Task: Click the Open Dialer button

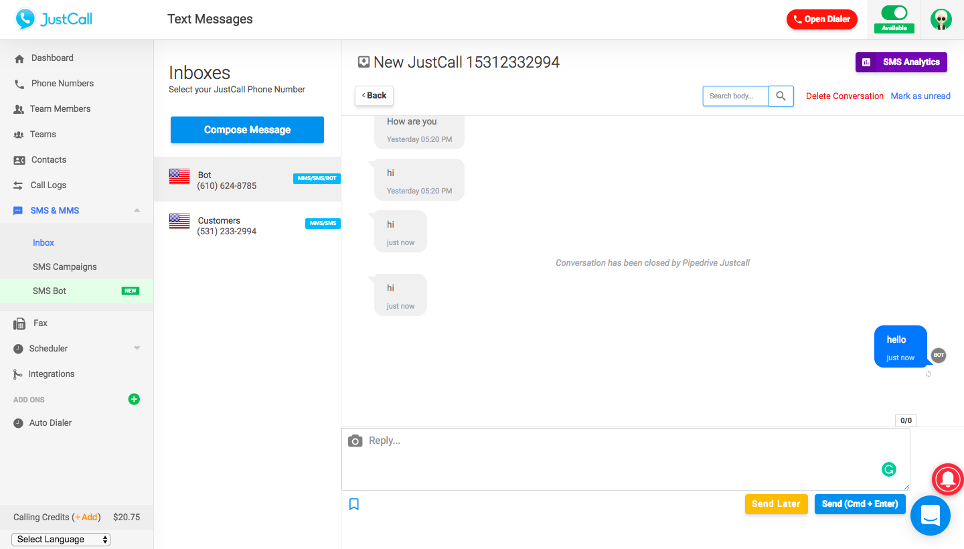Action: (822, 19)
